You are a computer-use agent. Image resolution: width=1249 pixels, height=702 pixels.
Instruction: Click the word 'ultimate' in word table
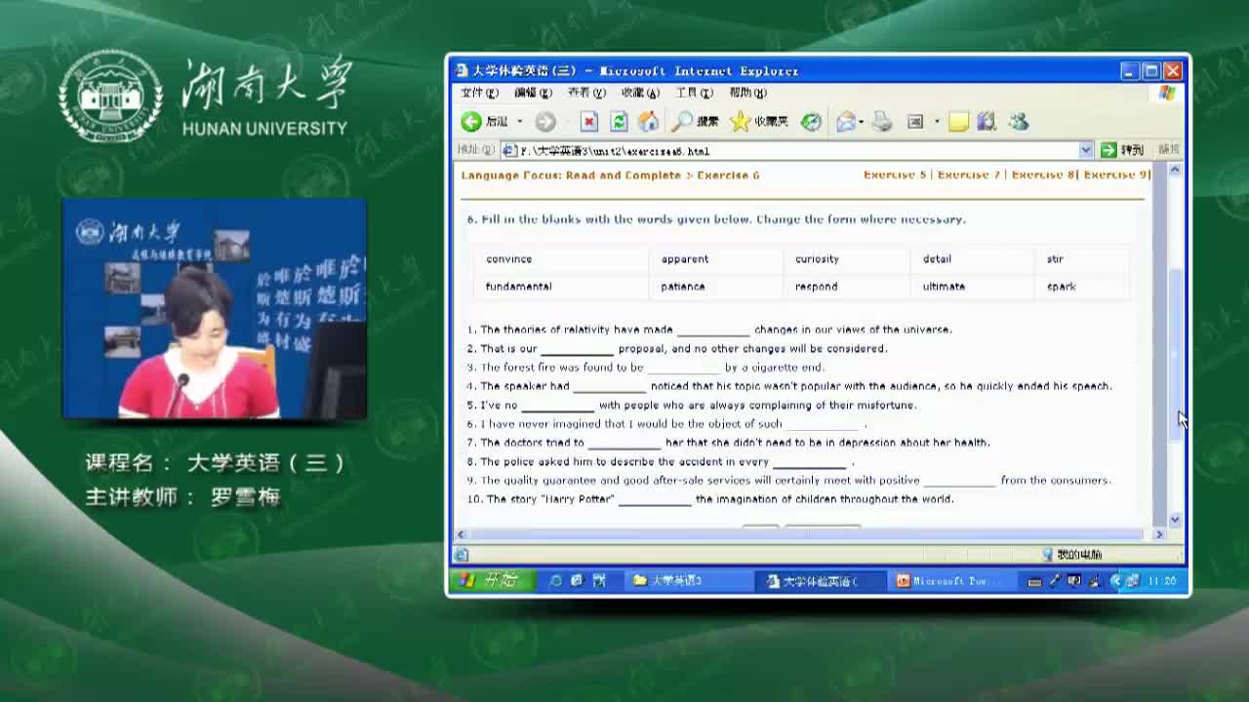click(x=944, y=287)
